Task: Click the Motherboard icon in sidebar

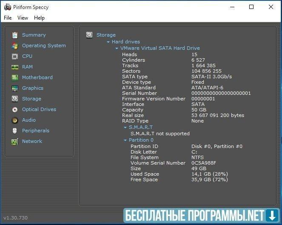Action: [x=15, y=77]
